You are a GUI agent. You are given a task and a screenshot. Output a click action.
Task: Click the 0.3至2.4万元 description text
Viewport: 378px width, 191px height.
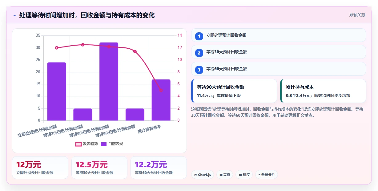[x=318, y=95]
